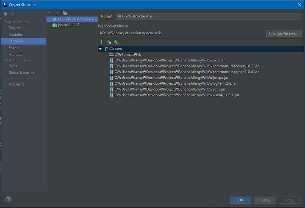
Task: Click the jar icon beside axis.jar
Action: (x=111, y=60)
